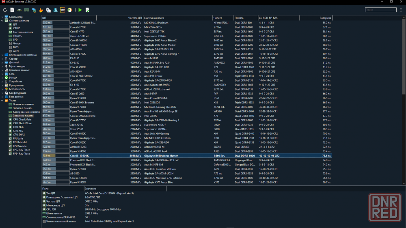The width and height of the screenshot is (406, 228).
Task: Click the Операционная система Windows logo icon
Action: [6, 55]
